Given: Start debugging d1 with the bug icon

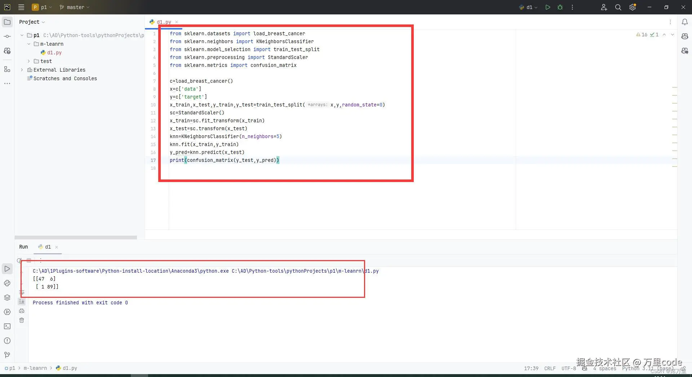Looking at the screenshot, I should pos(560,7).
